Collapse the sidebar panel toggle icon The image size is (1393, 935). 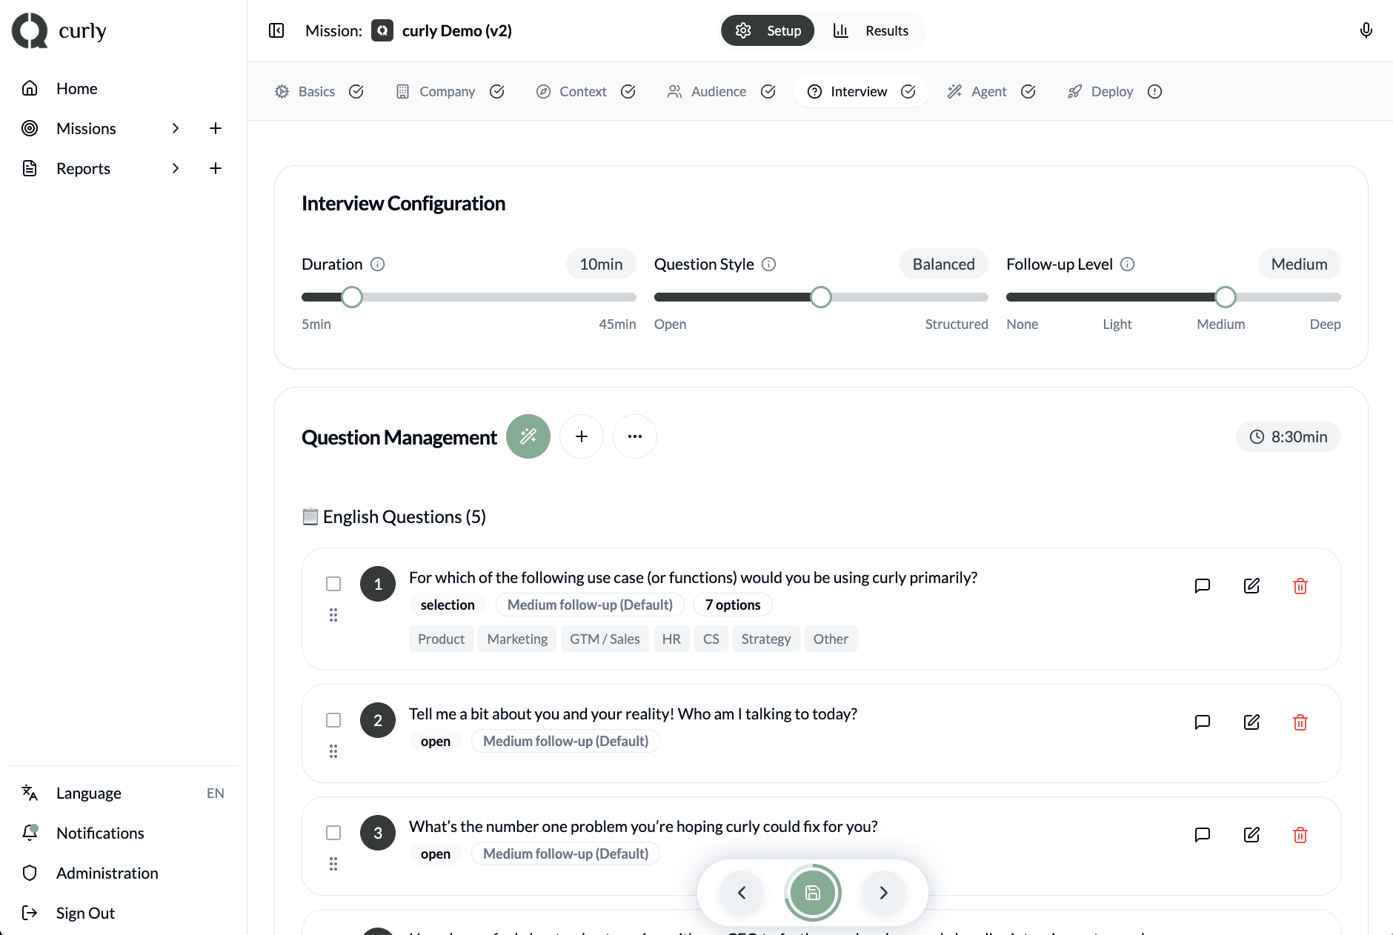(x=276, y=30)
